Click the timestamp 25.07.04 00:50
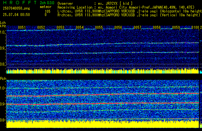The width and height of the screenshot is (202, 131). [16, 15]
